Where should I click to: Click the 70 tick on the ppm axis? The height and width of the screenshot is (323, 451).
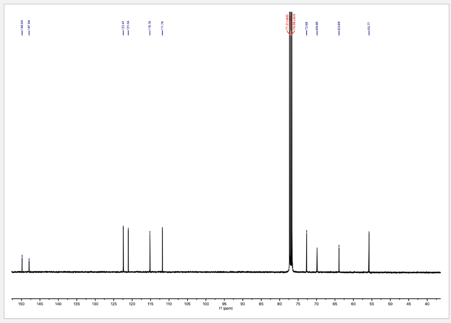point(316,304)
